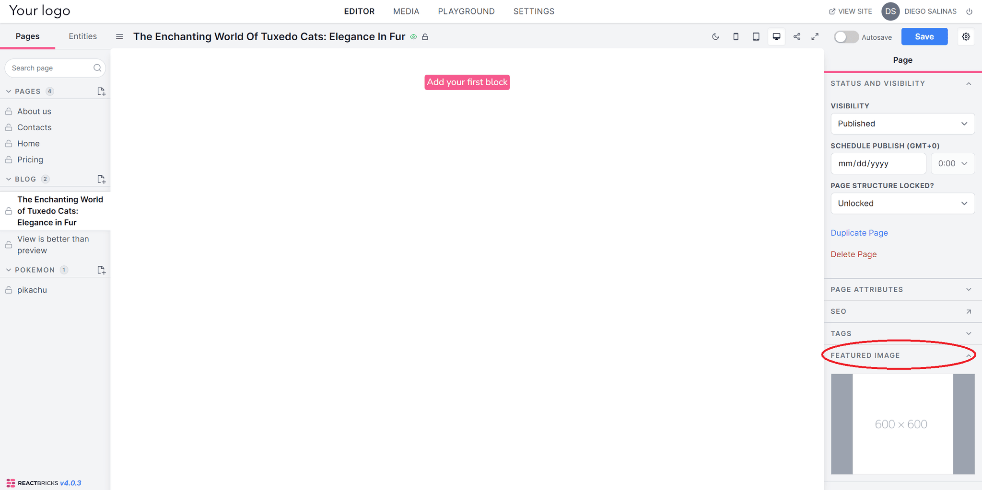Toggle dark mode moon icon
Viewport: 982px width, 490px height.
715,37
